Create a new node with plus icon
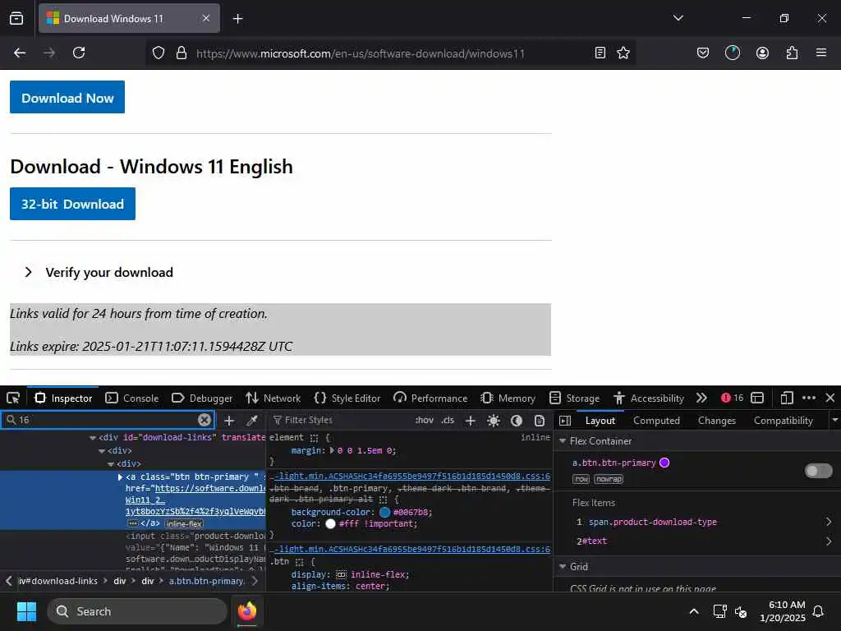This screenshot has height=631, width=841. tap(229, 421)
